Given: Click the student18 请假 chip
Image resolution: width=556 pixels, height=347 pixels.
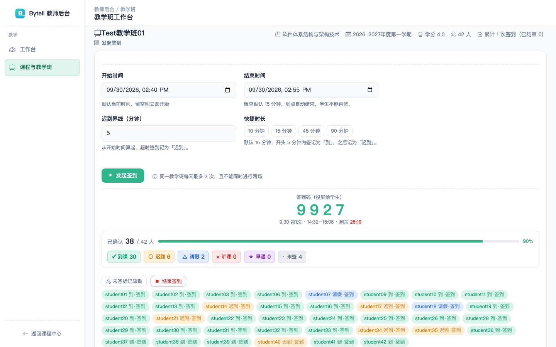Looking at the screenshot, I should point(437,307).
